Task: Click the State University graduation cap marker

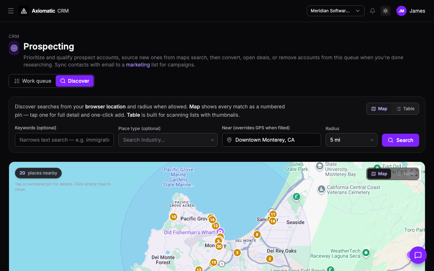Action: point(319,166)
